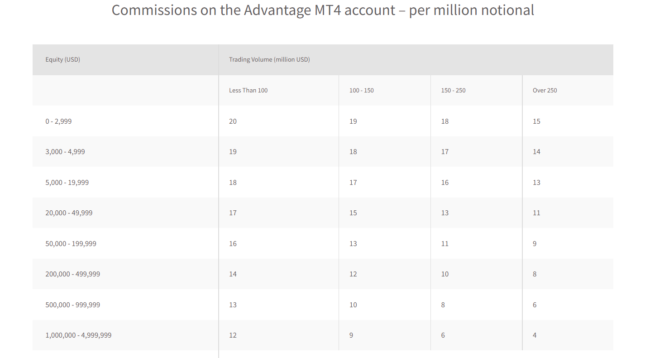This screenshot has height=358, width=650.
Task: Click the 20,000 - 49,999 equity row label
Action: (69, 213)
